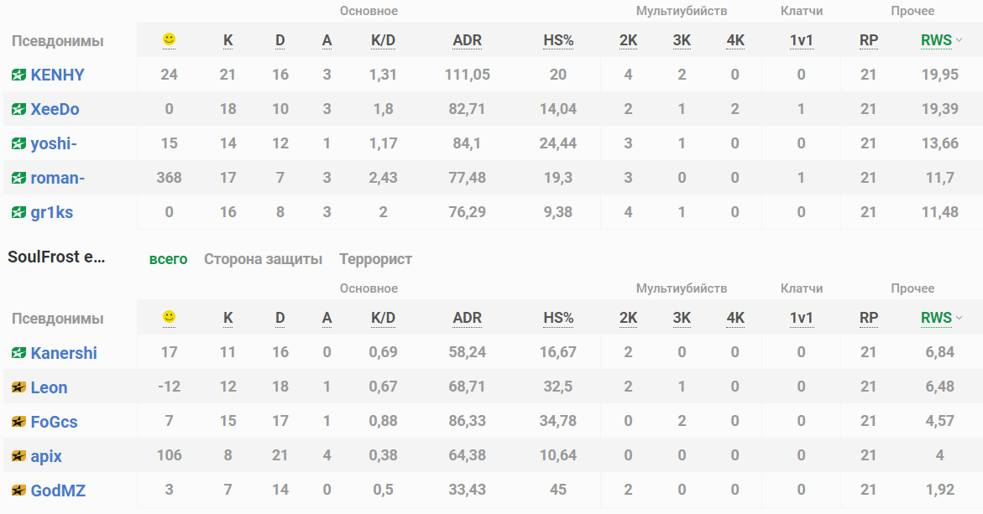The height and width of the screenshot is (514, 983).
Task: Sort top table by ADR column
Action: coord(467,40)
